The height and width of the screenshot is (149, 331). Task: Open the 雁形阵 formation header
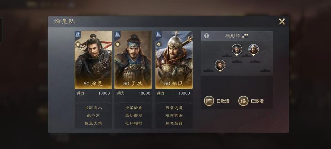coord(237,36)
